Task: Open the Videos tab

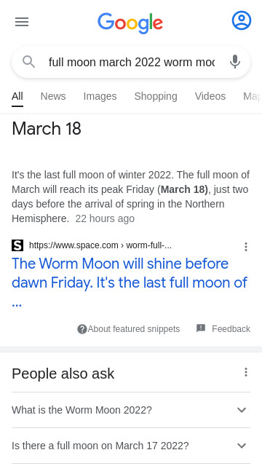Action: tap(210, 96)
